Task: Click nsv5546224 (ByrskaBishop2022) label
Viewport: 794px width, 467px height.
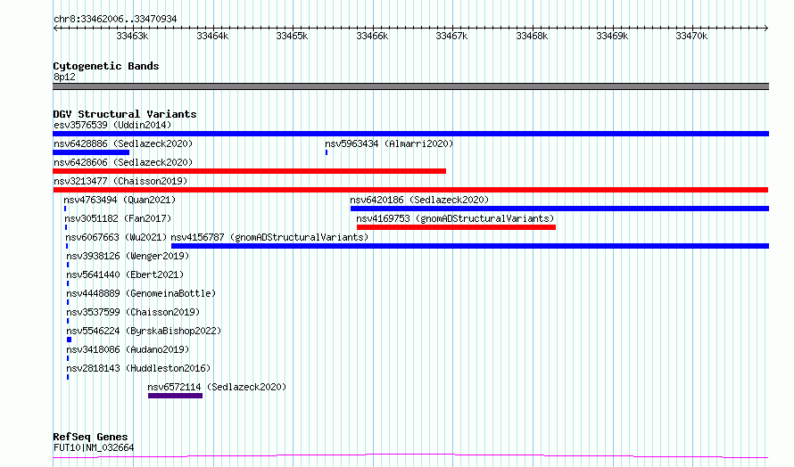Action: click(x=144, y=331)
